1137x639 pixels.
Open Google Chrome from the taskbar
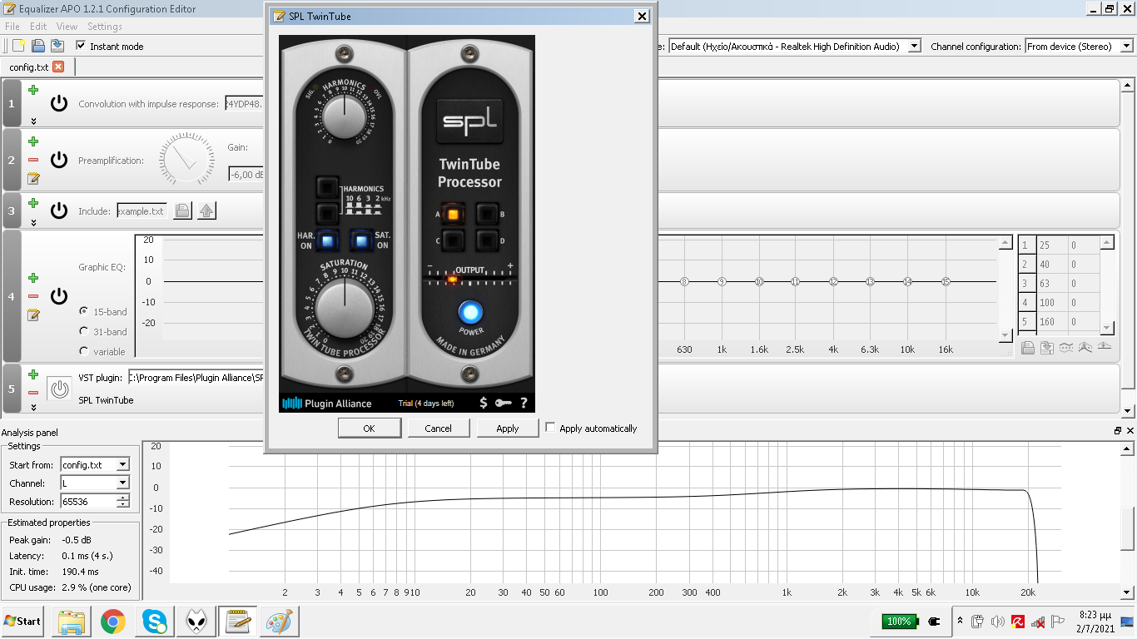click(113, 622)
